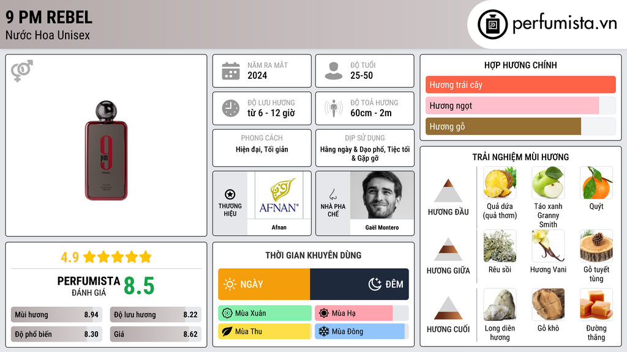Click the Hương Vani vanilla note image
Image resolution: width=627 pixels, height=352 pixels.
click(x=548, y=246)
